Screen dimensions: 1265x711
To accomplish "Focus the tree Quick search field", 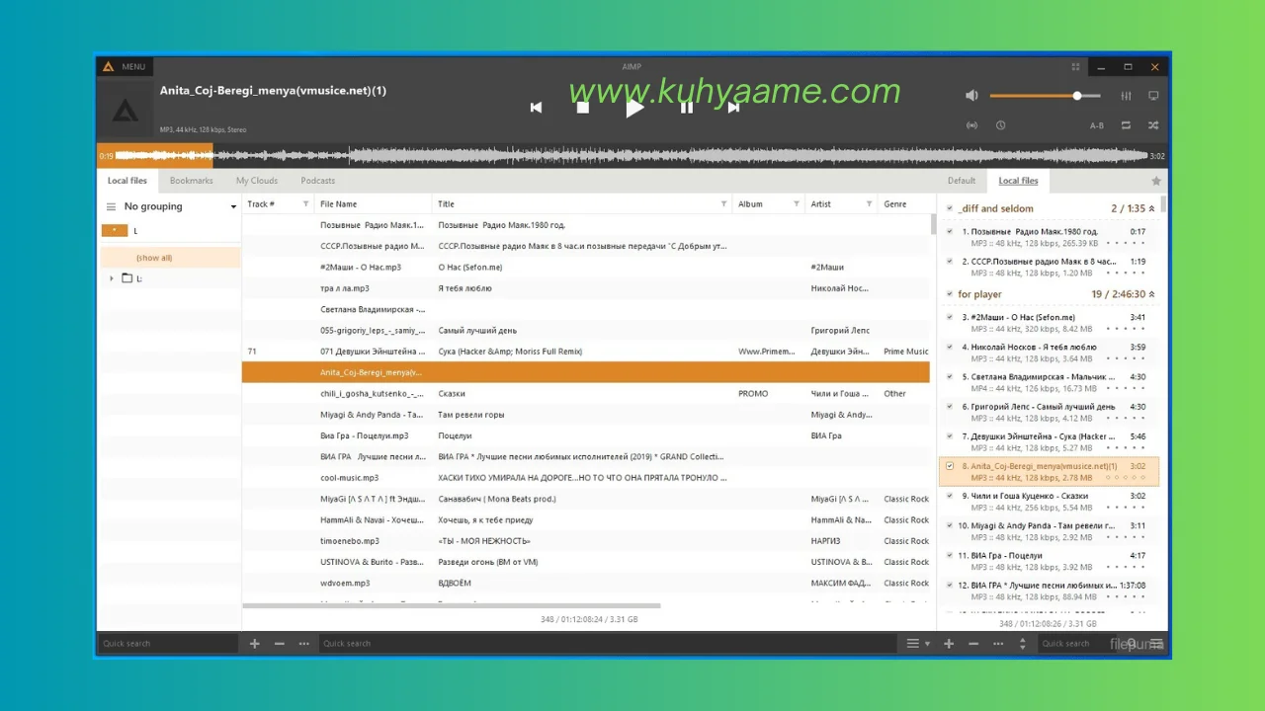I will [x=168, y=644].
